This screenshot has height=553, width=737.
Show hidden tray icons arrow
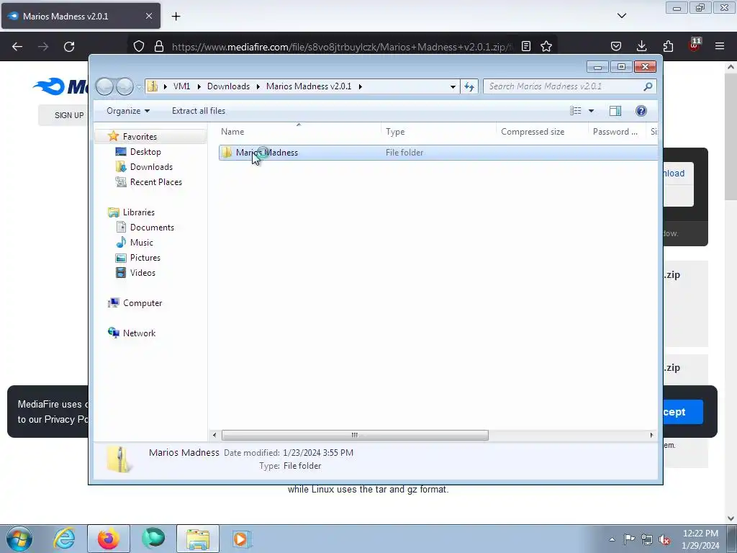(x=612, y=539)
